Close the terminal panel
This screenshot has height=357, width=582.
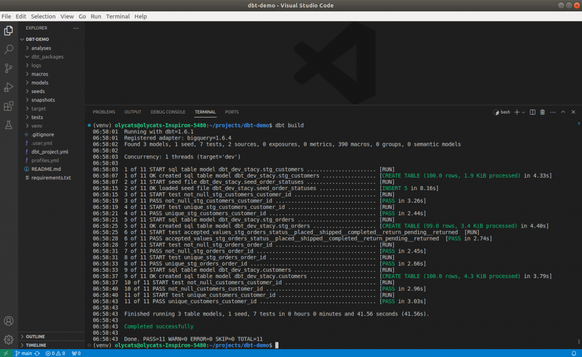pos(573,112)
